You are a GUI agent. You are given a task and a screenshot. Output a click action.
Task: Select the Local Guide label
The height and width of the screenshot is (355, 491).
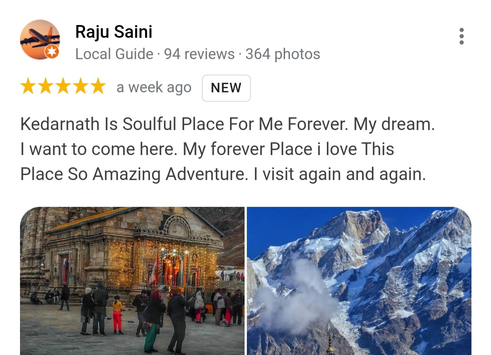pos(114,54)
